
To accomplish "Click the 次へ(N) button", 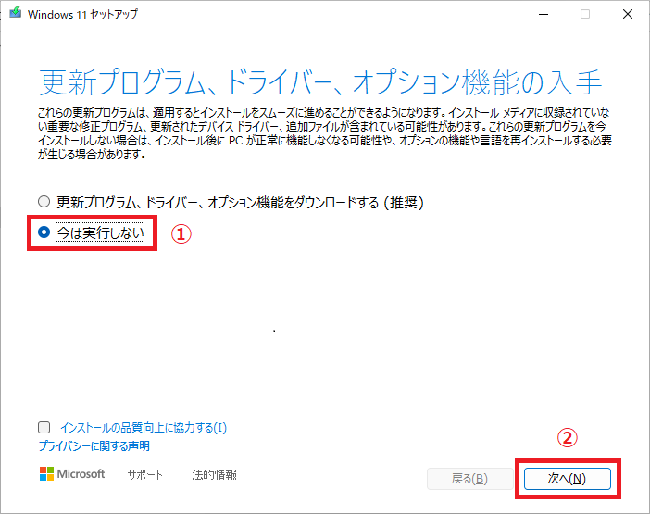I will 567,479.
